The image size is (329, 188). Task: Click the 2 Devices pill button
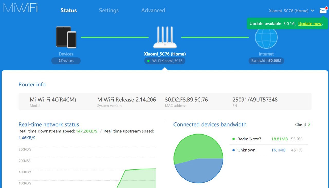tap(66, 61)
